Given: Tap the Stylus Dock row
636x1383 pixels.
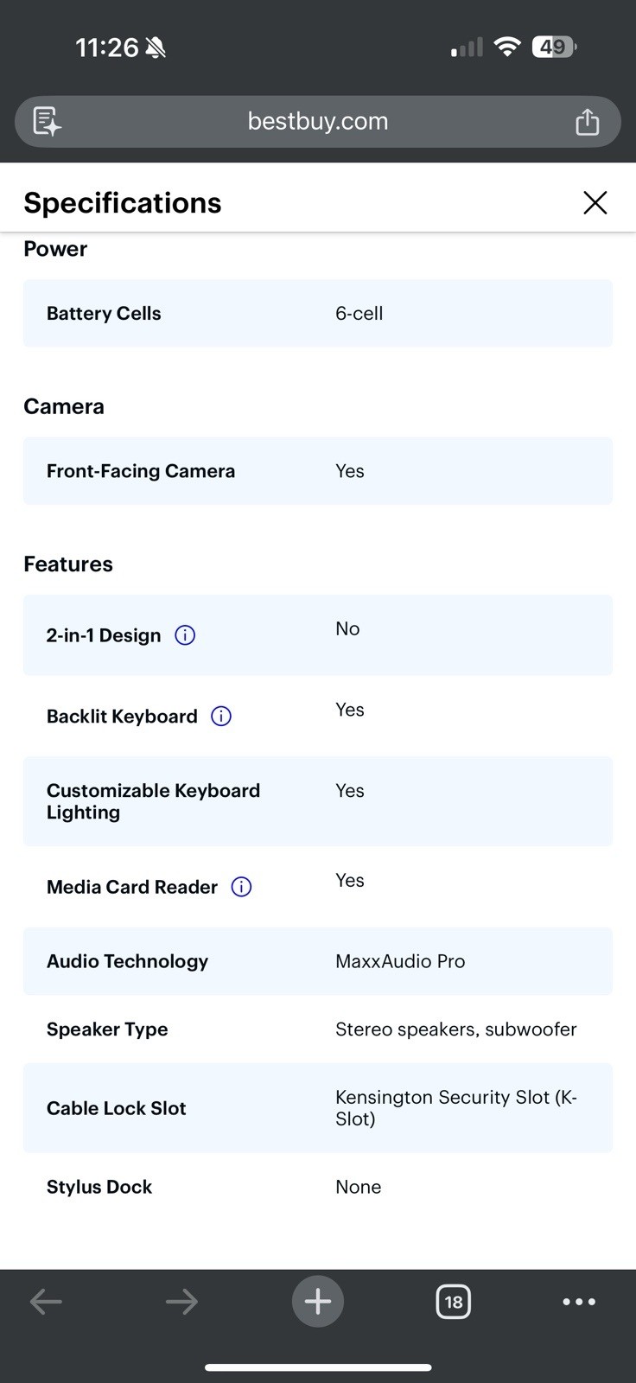Looking at the screenshot, I should pyautogui.click(x=318, y=1187).
